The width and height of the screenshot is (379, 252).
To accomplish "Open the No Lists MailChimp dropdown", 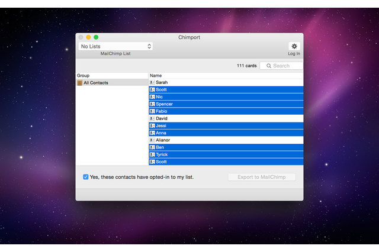I will [x=115, y=46].
